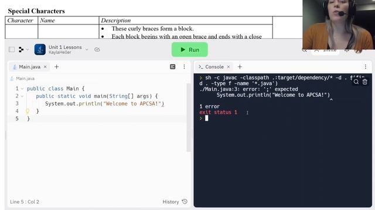Run the program with the green Run button

[189, 50]
